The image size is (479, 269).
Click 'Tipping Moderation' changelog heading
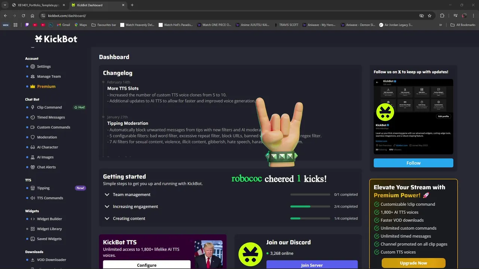128,123
